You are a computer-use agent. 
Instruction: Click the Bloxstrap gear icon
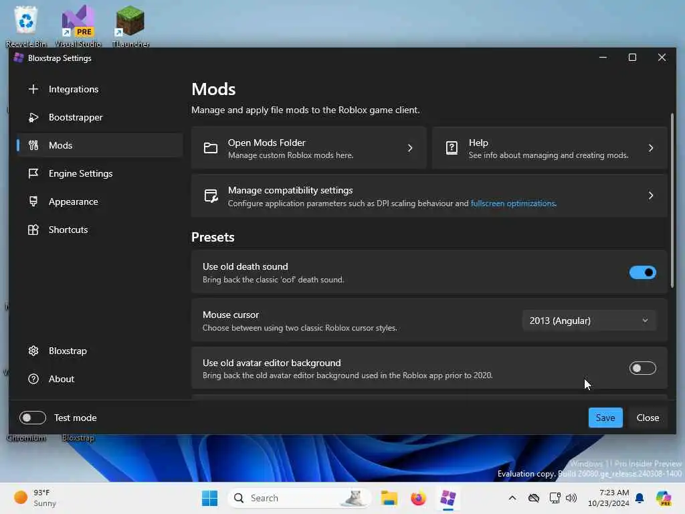point(33,351)
